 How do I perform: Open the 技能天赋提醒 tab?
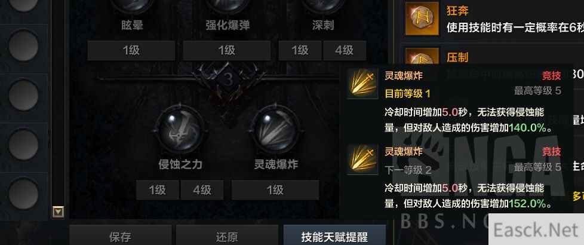(334, 236)
